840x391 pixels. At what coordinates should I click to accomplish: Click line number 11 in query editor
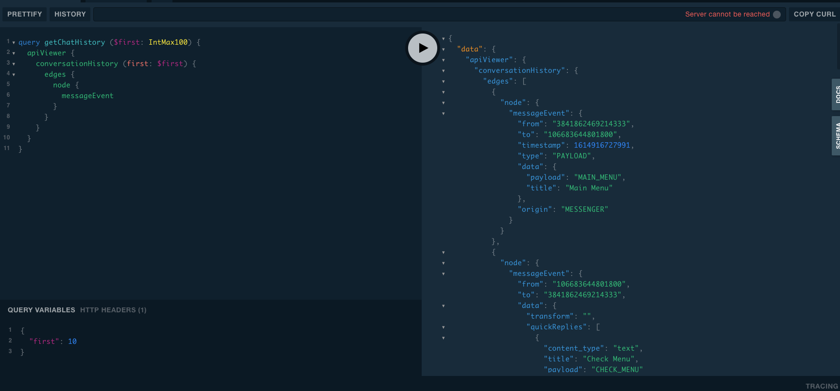[x=7, y=148]
